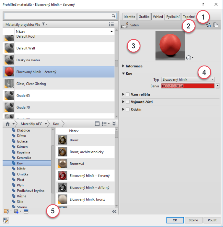The height and width of the screenshot is (227, 223).
Task: Click the Kov breadcrumb item
Action: 56,124
